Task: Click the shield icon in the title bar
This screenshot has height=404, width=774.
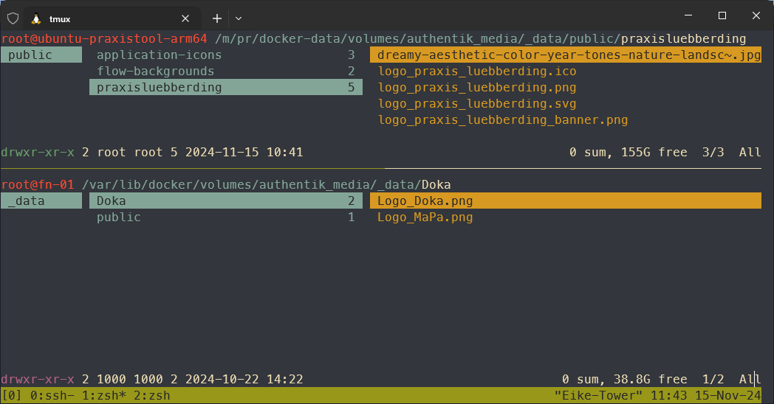Action: pos(13,18)
